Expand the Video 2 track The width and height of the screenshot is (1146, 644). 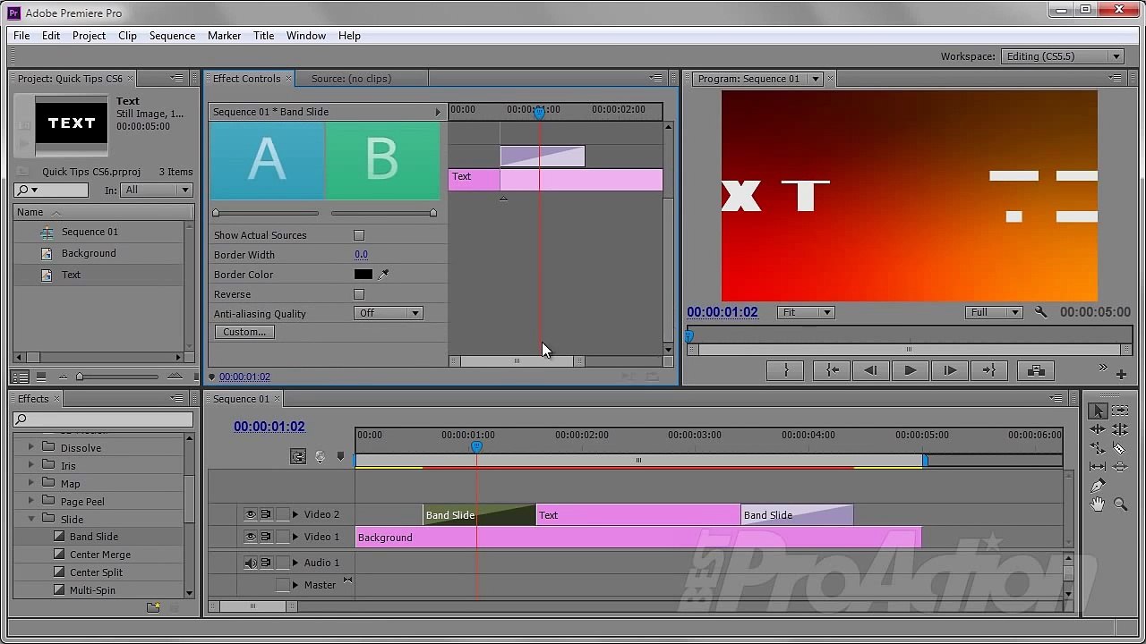[x=295, y=514]
